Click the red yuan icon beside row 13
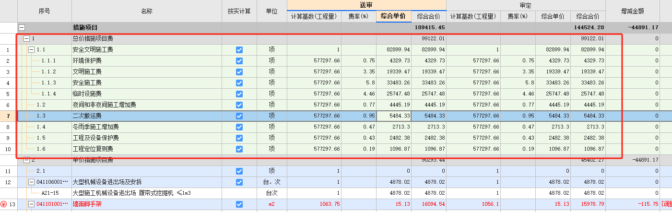The width and height of the screenshot is (672, 212). pyautogui.click(x=4, y=204)
